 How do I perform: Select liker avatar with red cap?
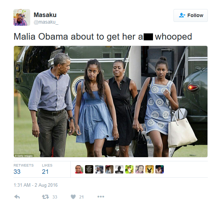coord(109,169)
